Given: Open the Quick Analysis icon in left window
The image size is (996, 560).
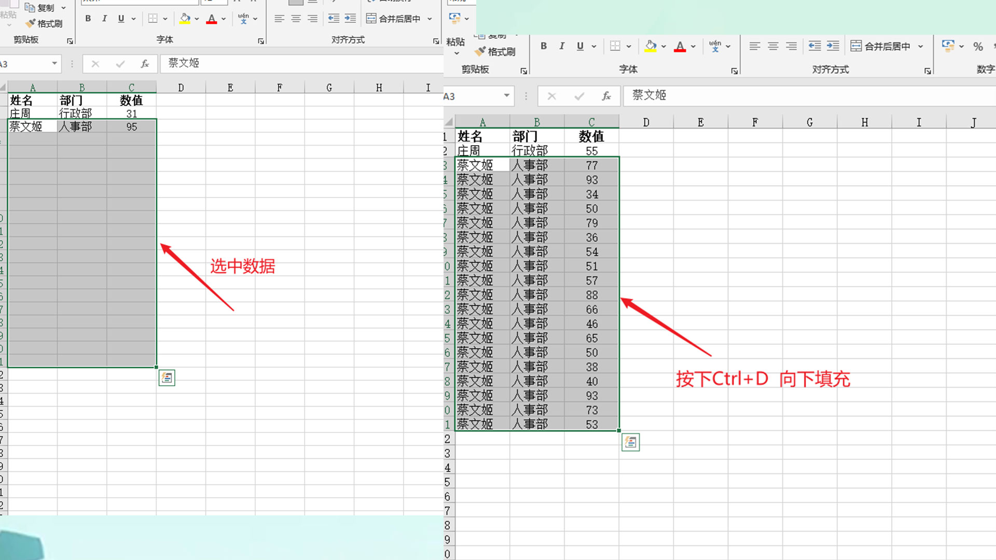Looking at the screenshot, I should pyautogui.click(x=167, y=378).
